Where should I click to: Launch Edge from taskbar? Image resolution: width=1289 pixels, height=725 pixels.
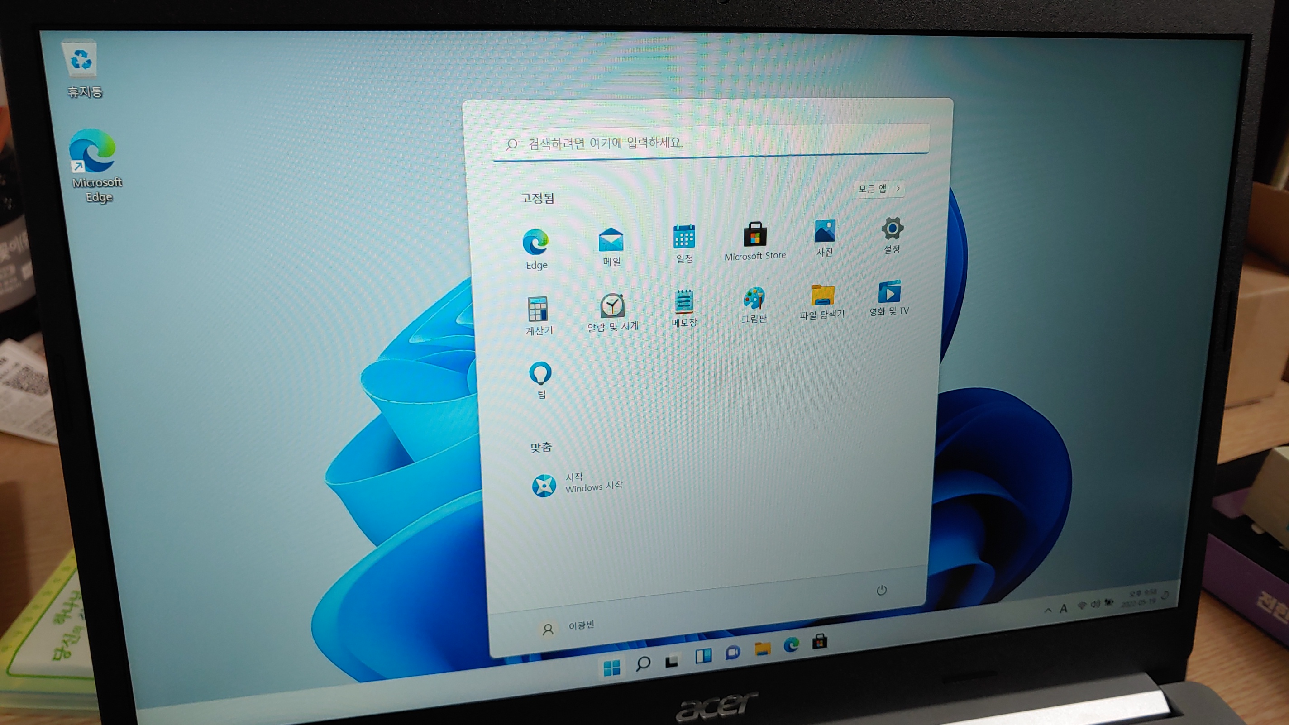click(791, 644)
